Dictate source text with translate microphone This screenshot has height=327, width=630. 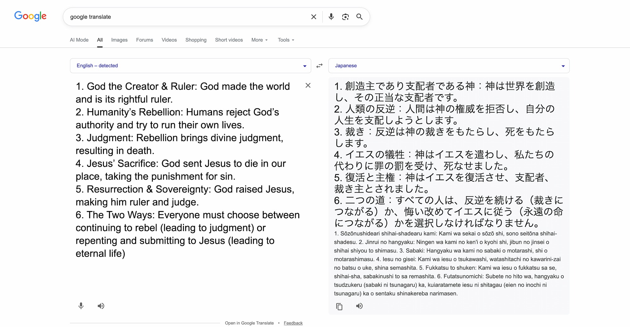(x=81, y=306)
